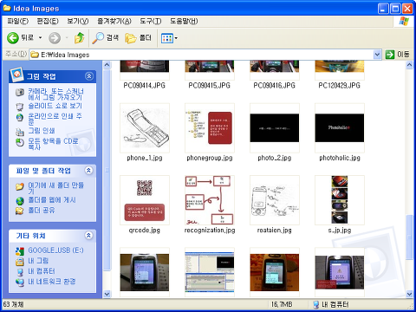The width and height of the screenshot is (416, 312).
Task: Open the 즐겨찾기(A) menu
Action: pyautogui.click(x=114, y=21)
